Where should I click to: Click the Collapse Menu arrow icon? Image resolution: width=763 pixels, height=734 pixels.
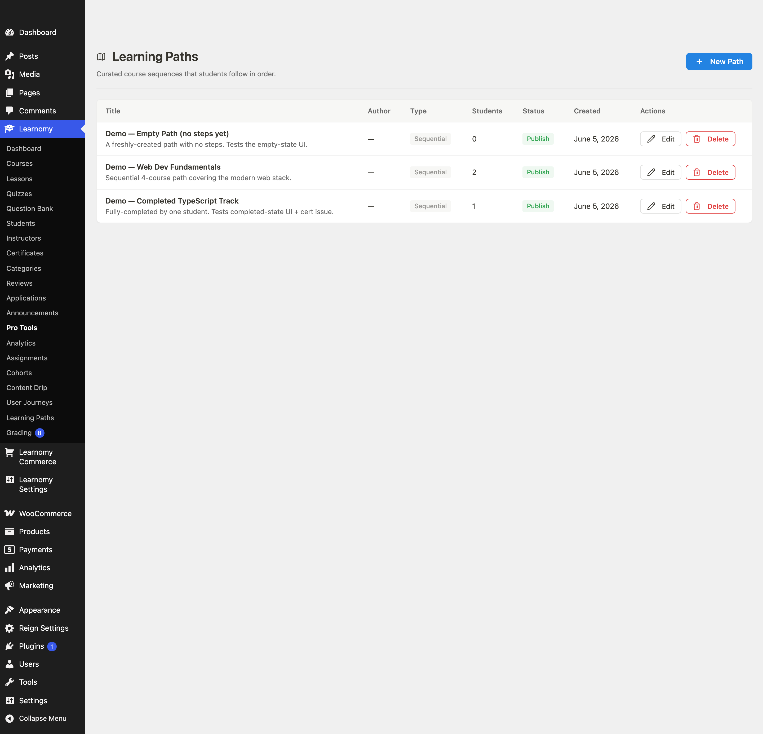[10, 718]
